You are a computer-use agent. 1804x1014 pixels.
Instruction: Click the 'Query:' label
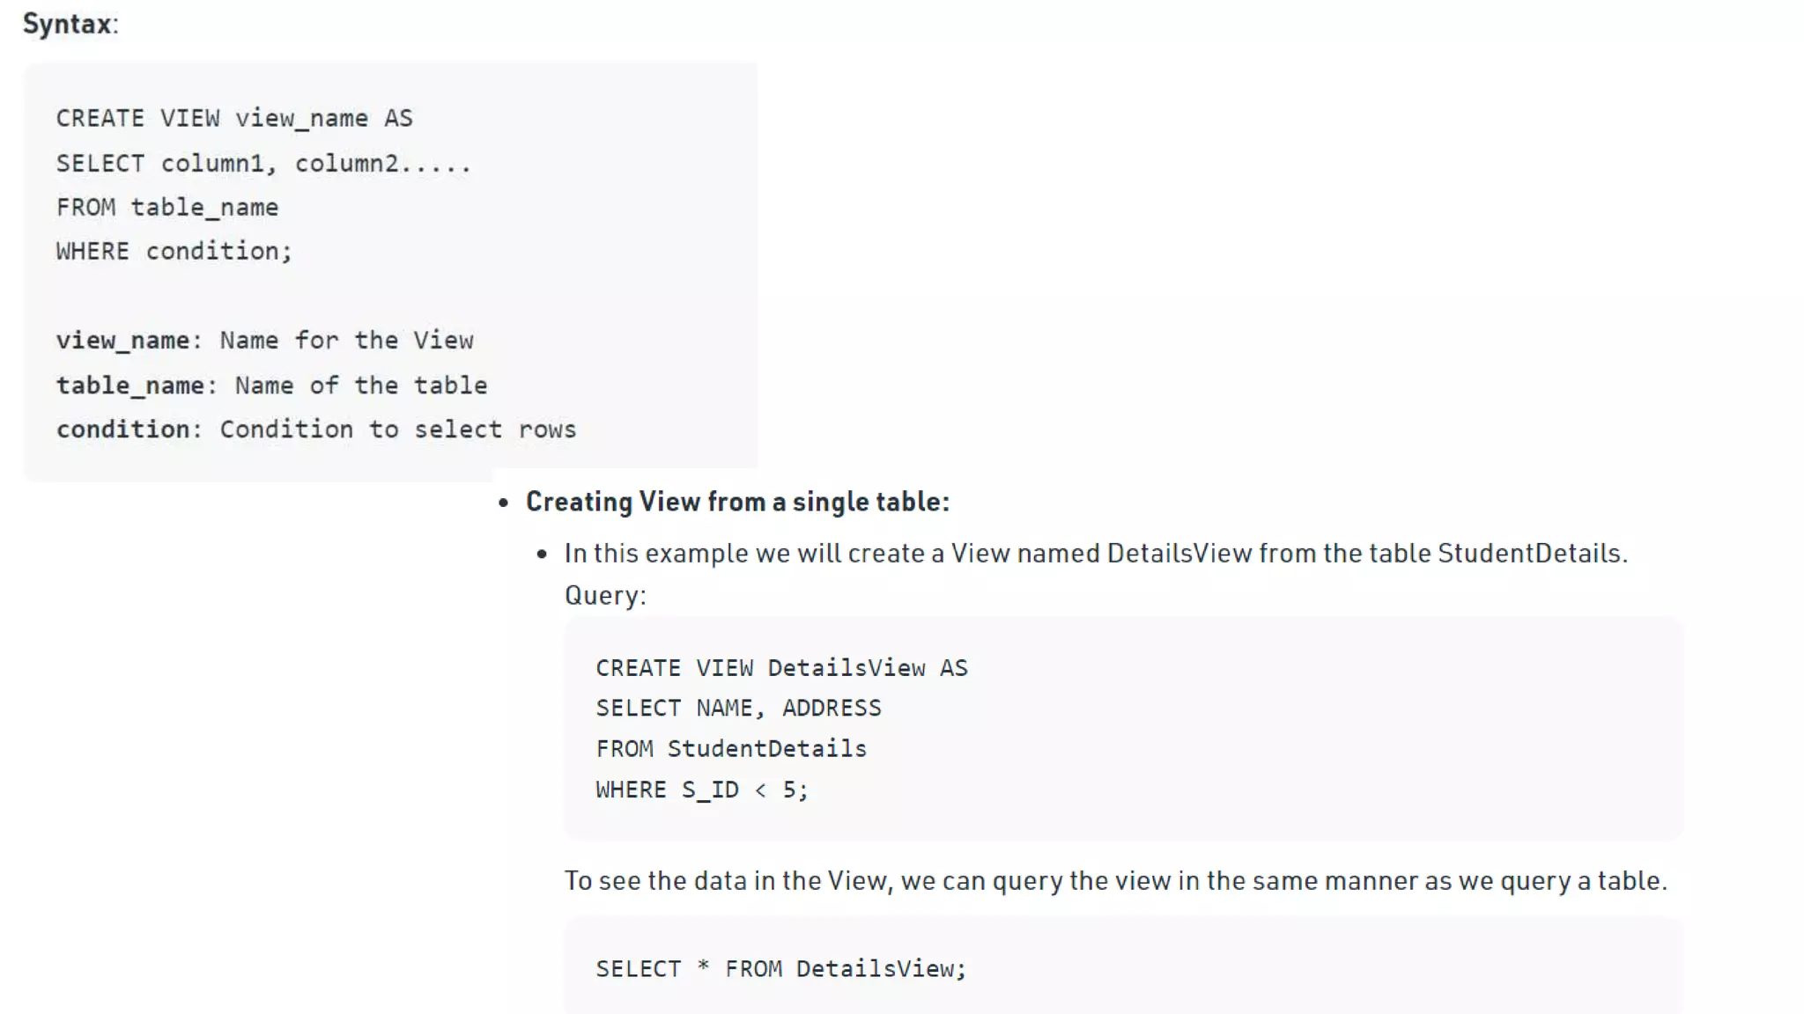(605, 596)
